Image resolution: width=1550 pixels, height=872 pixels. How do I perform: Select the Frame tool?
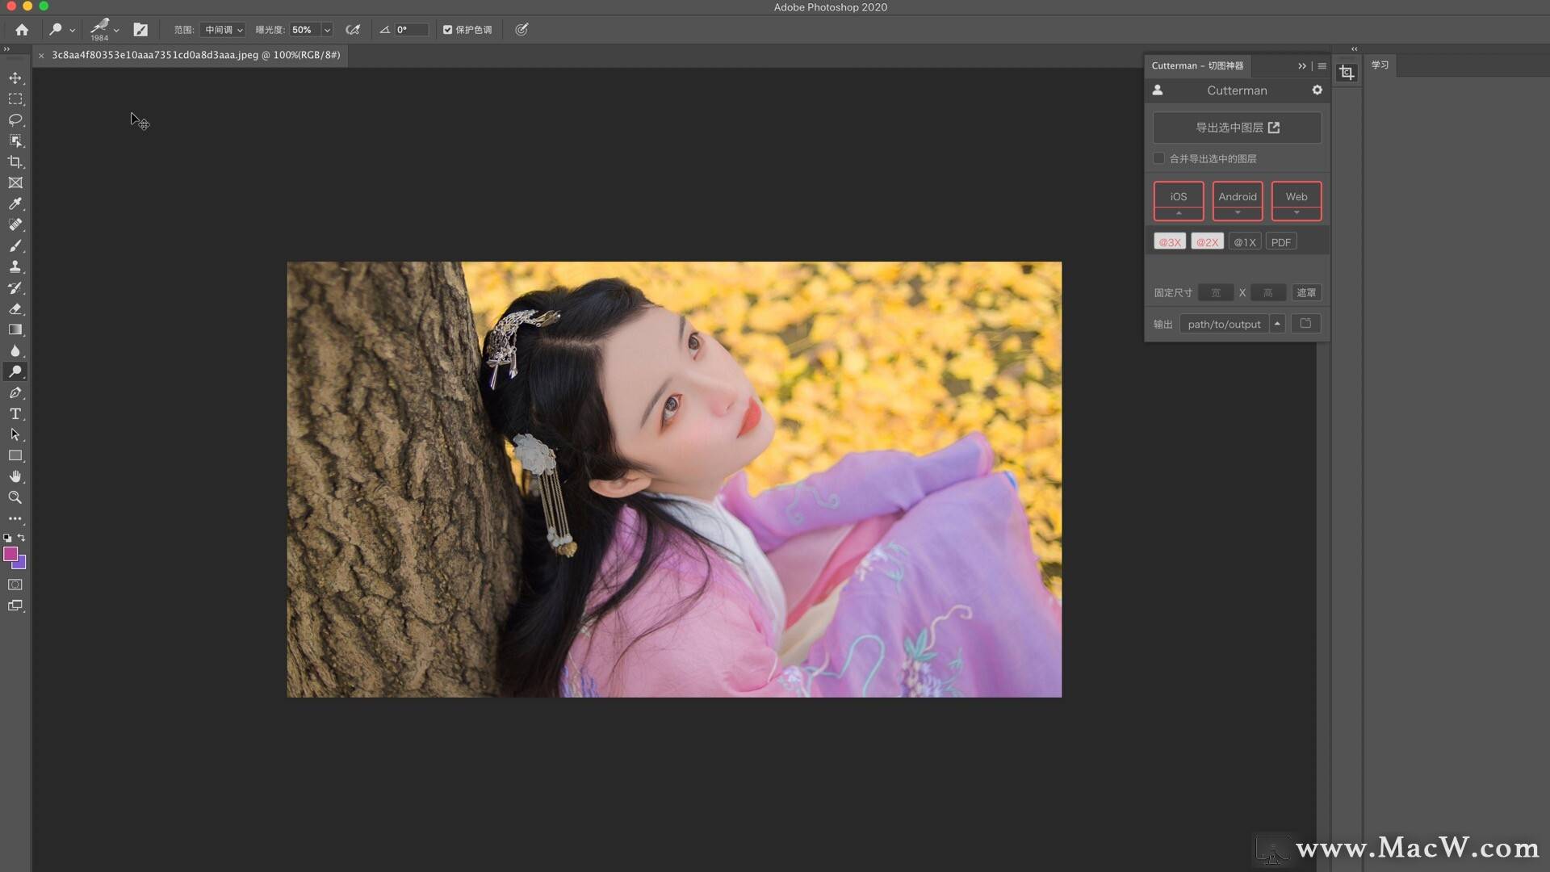pos(15,183)
